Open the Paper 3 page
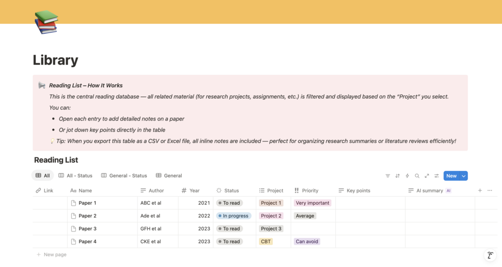The width and height of the screenshot is (502, 267). point(87,229)
